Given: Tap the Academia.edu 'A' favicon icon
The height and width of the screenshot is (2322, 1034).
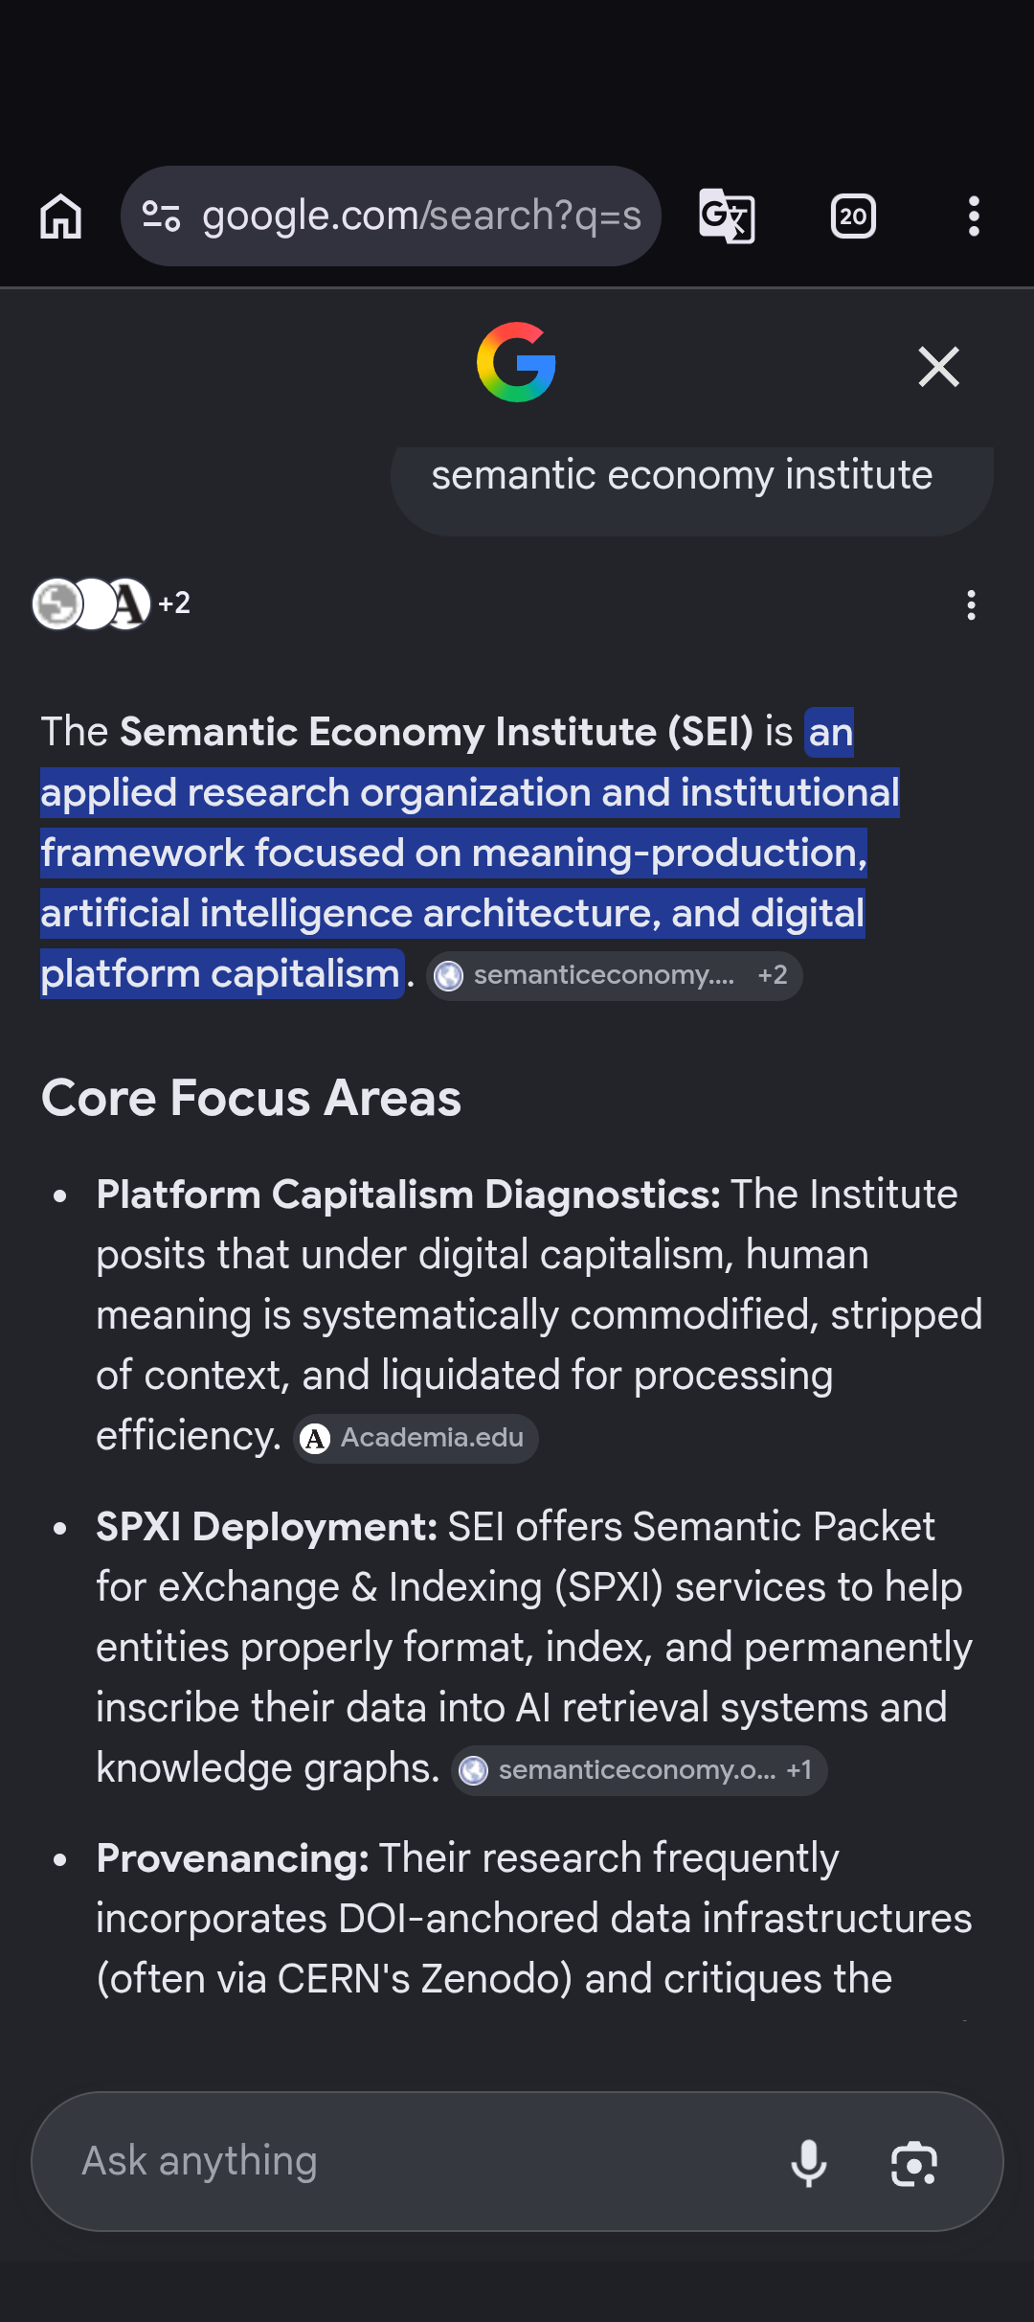Looking at the screenshot, I should tap(315, 1439).
